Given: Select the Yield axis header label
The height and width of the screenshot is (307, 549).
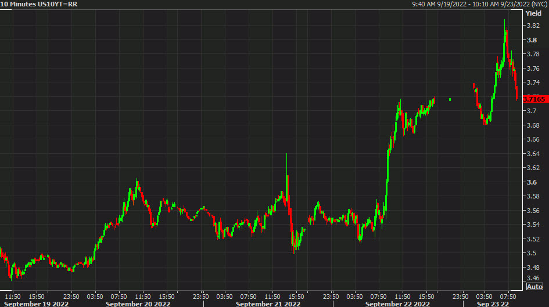Looking at the screenshot, I should coord(533,13).
